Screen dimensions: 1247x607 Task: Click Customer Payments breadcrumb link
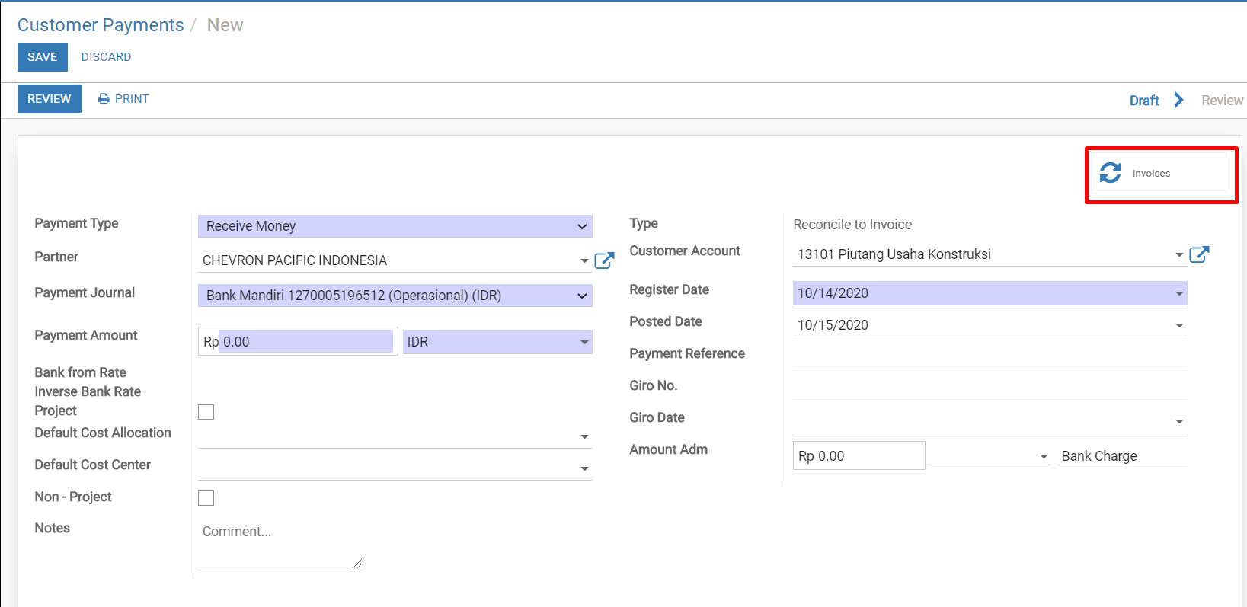click(101, 25)
